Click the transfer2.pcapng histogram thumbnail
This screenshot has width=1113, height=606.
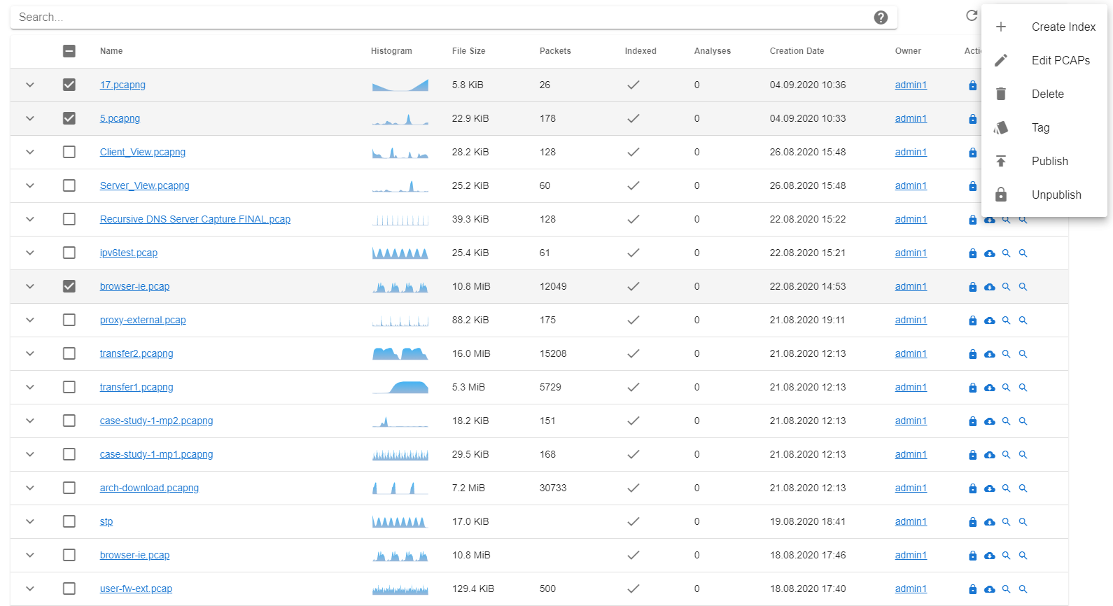click(x=400, y=353)
